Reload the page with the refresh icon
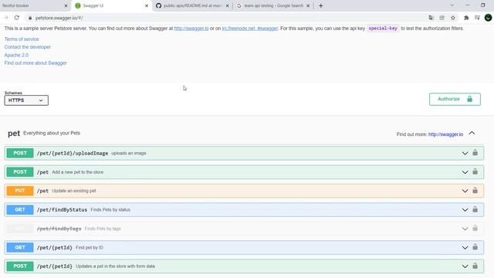 pos(17,18)
